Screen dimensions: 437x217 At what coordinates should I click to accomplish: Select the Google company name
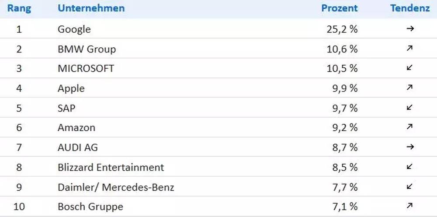(74, 29)
